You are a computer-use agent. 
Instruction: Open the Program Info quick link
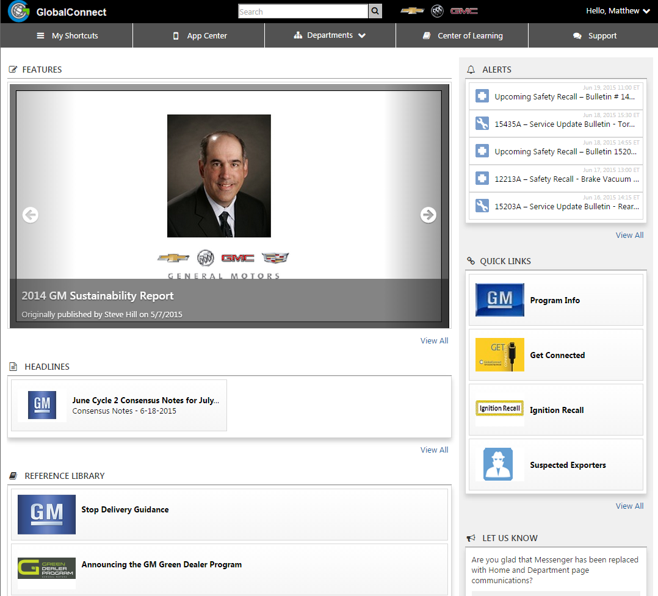[x=555, y=300]
